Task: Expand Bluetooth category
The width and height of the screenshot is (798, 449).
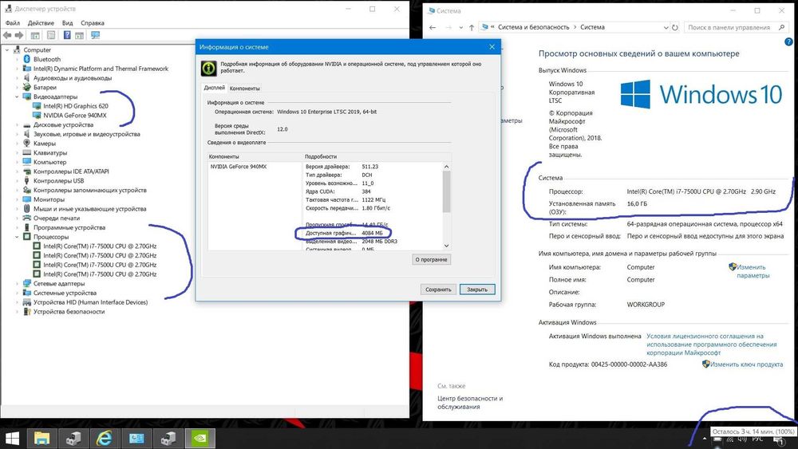Action: coord(17,60)
